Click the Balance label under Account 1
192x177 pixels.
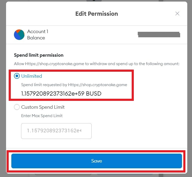coord(36,38)
